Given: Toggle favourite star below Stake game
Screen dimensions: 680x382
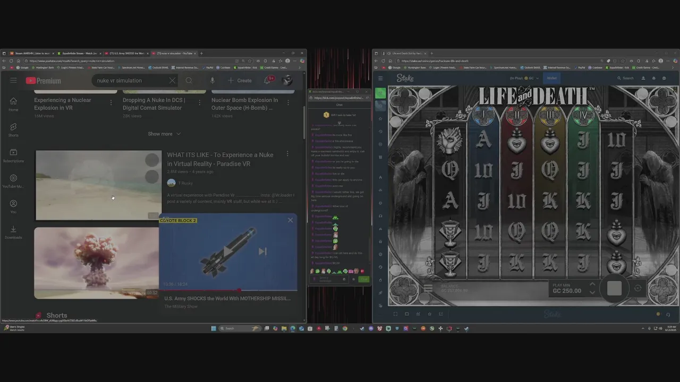Looking at the screenshot, I should (430, 314).
